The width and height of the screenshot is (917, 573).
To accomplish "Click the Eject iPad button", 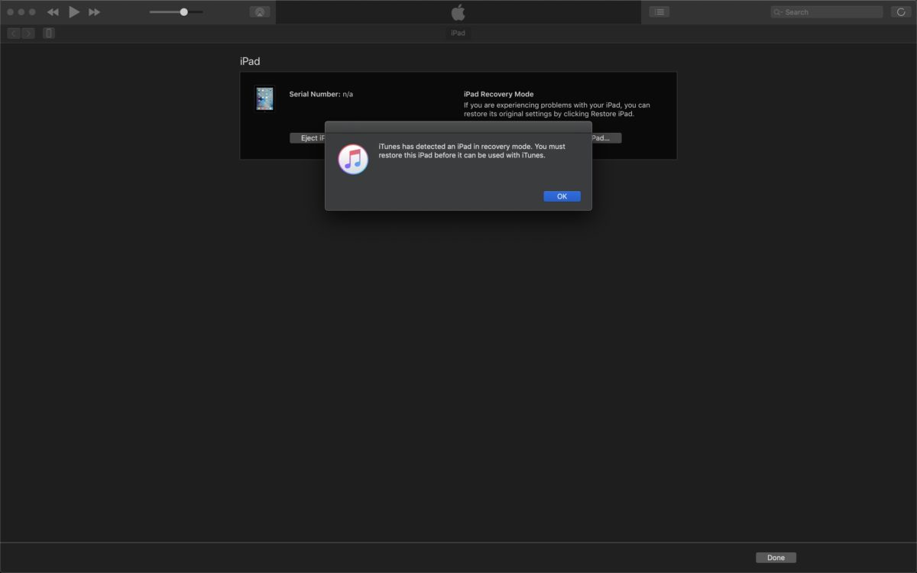I will pos(308,138).
